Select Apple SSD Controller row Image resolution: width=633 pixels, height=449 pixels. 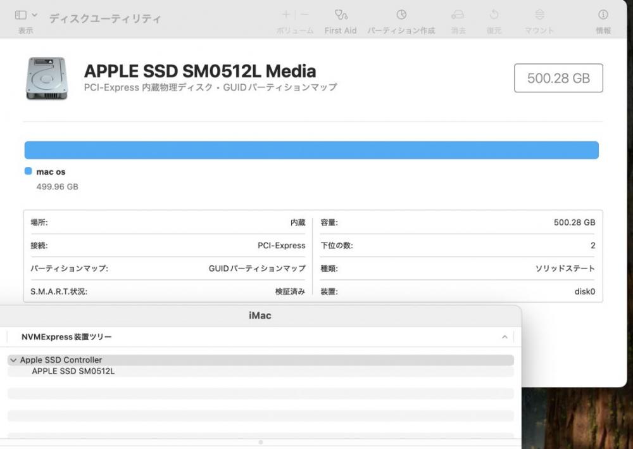point(261,360)
